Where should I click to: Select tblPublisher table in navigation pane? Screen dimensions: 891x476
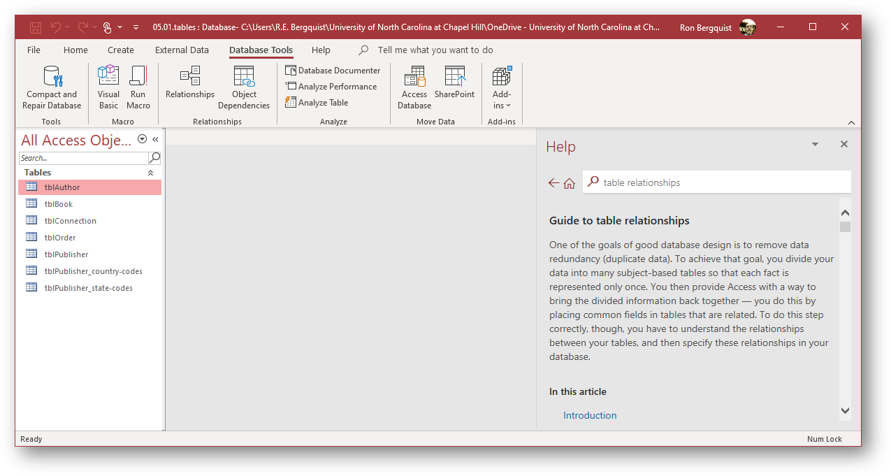click(66, 254)
